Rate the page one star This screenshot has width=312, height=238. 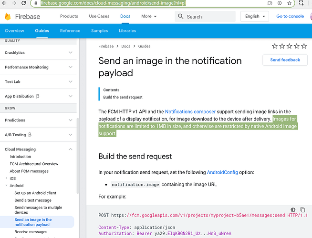(275, 46)
